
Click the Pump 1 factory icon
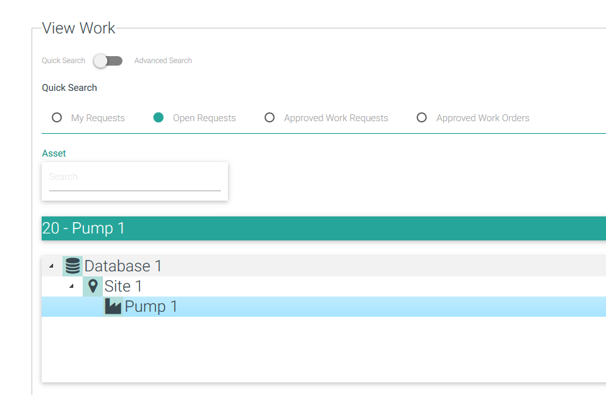[113, 307]
